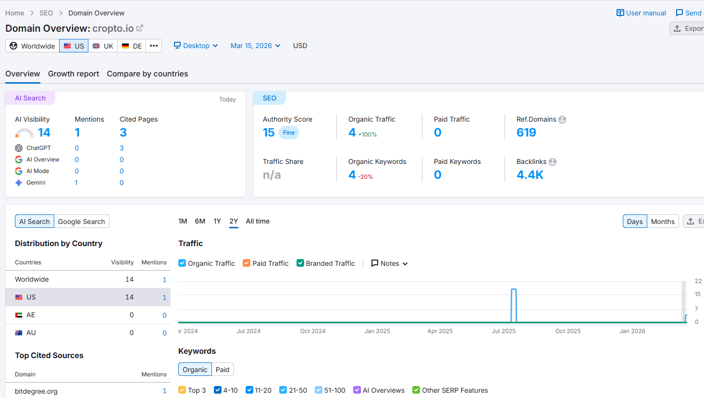Open ChatGPT cited pages count 3
Screen dimensions: 704x398
(x=122, y=148)
